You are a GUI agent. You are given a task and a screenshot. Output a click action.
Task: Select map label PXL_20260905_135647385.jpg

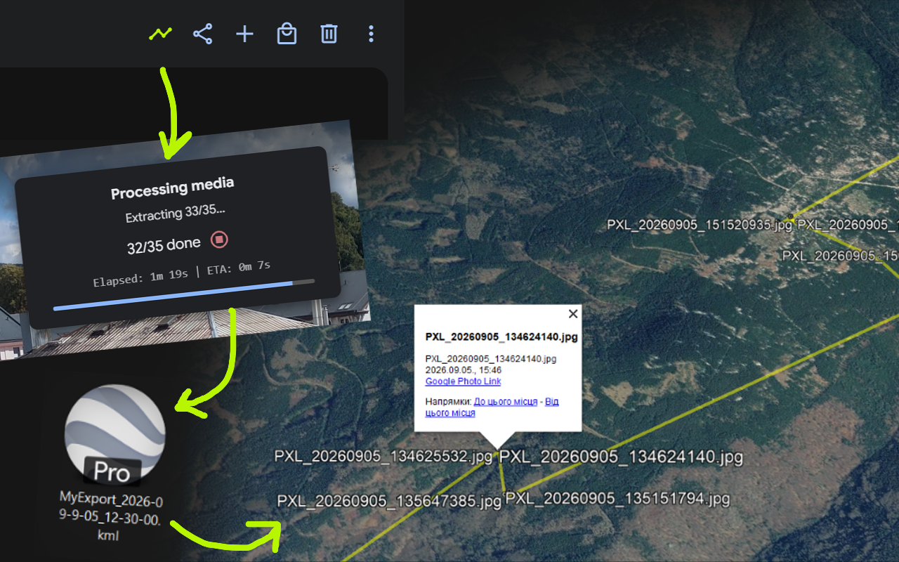tap(389, 502)
